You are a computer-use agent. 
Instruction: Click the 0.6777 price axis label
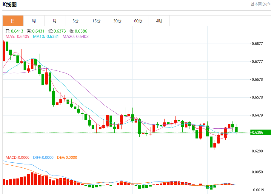pos(257,61)
